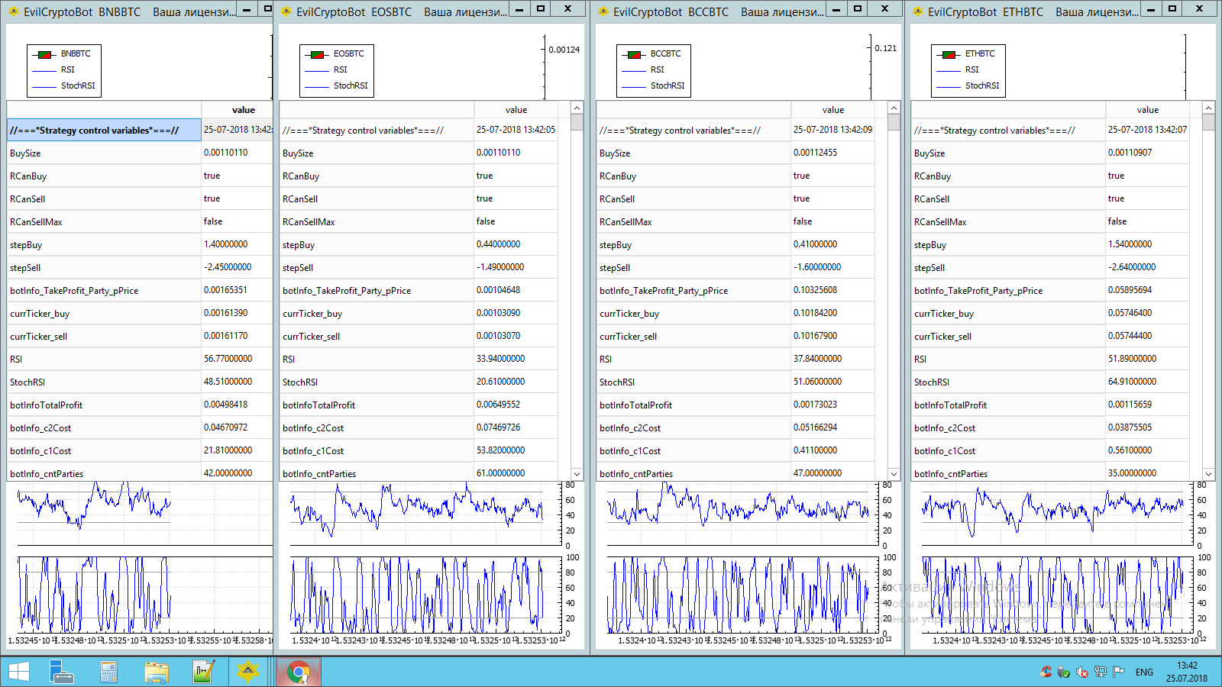Screen dimensions: 1222x687
Task: Click the StochRSI legend line in EOSBTC window
Action: (x=316, y=86)
